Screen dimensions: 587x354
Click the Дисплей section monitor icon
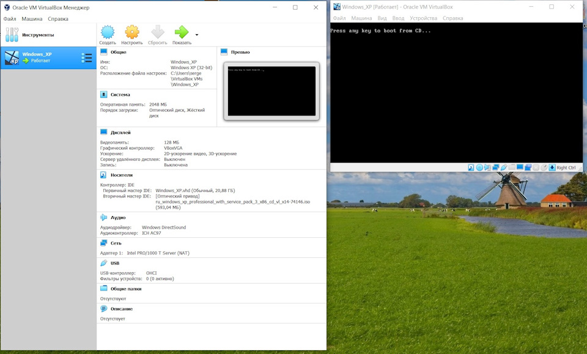coord(104,132)
